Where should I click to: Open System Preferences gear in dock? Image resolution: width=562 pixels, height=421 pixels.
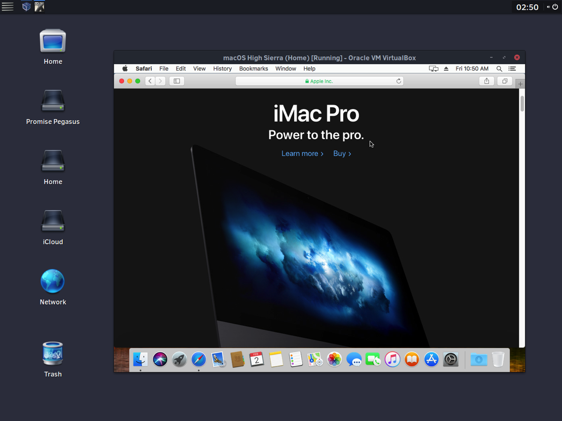(451, 359)
